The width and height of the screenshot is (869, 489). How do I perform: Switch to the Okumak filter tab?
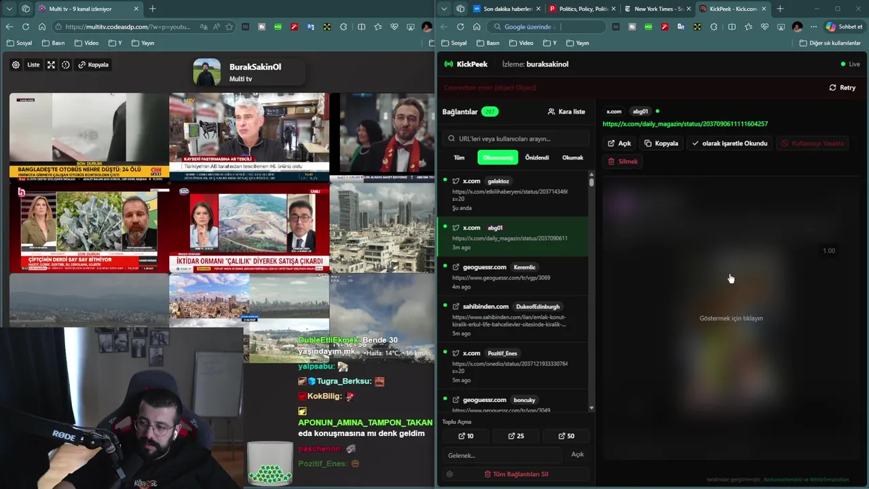point(572,158)
